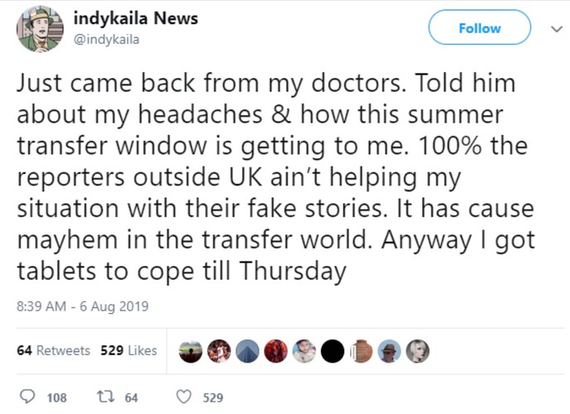Open the @indykaila handle link
570x414 pixels.
point(106,39)
